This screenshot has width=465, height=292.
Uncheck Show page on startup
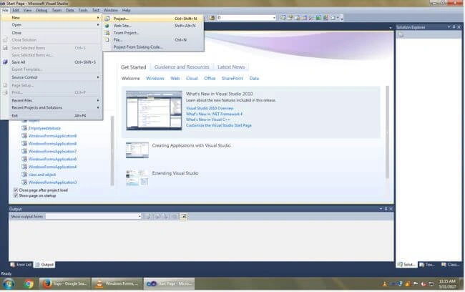coord(16,195)
